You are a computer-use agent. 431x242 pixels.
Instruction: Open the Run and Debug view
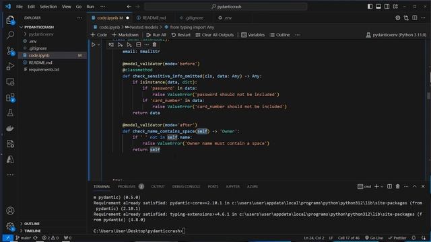10,66
